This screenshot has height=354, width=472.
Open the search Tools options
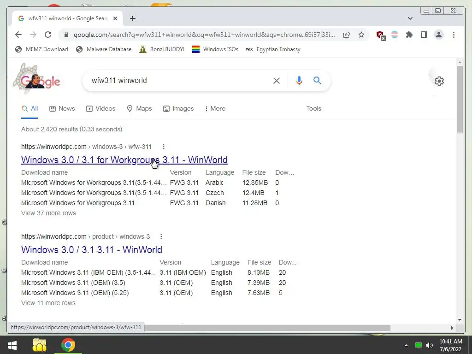tap(313, 109)
